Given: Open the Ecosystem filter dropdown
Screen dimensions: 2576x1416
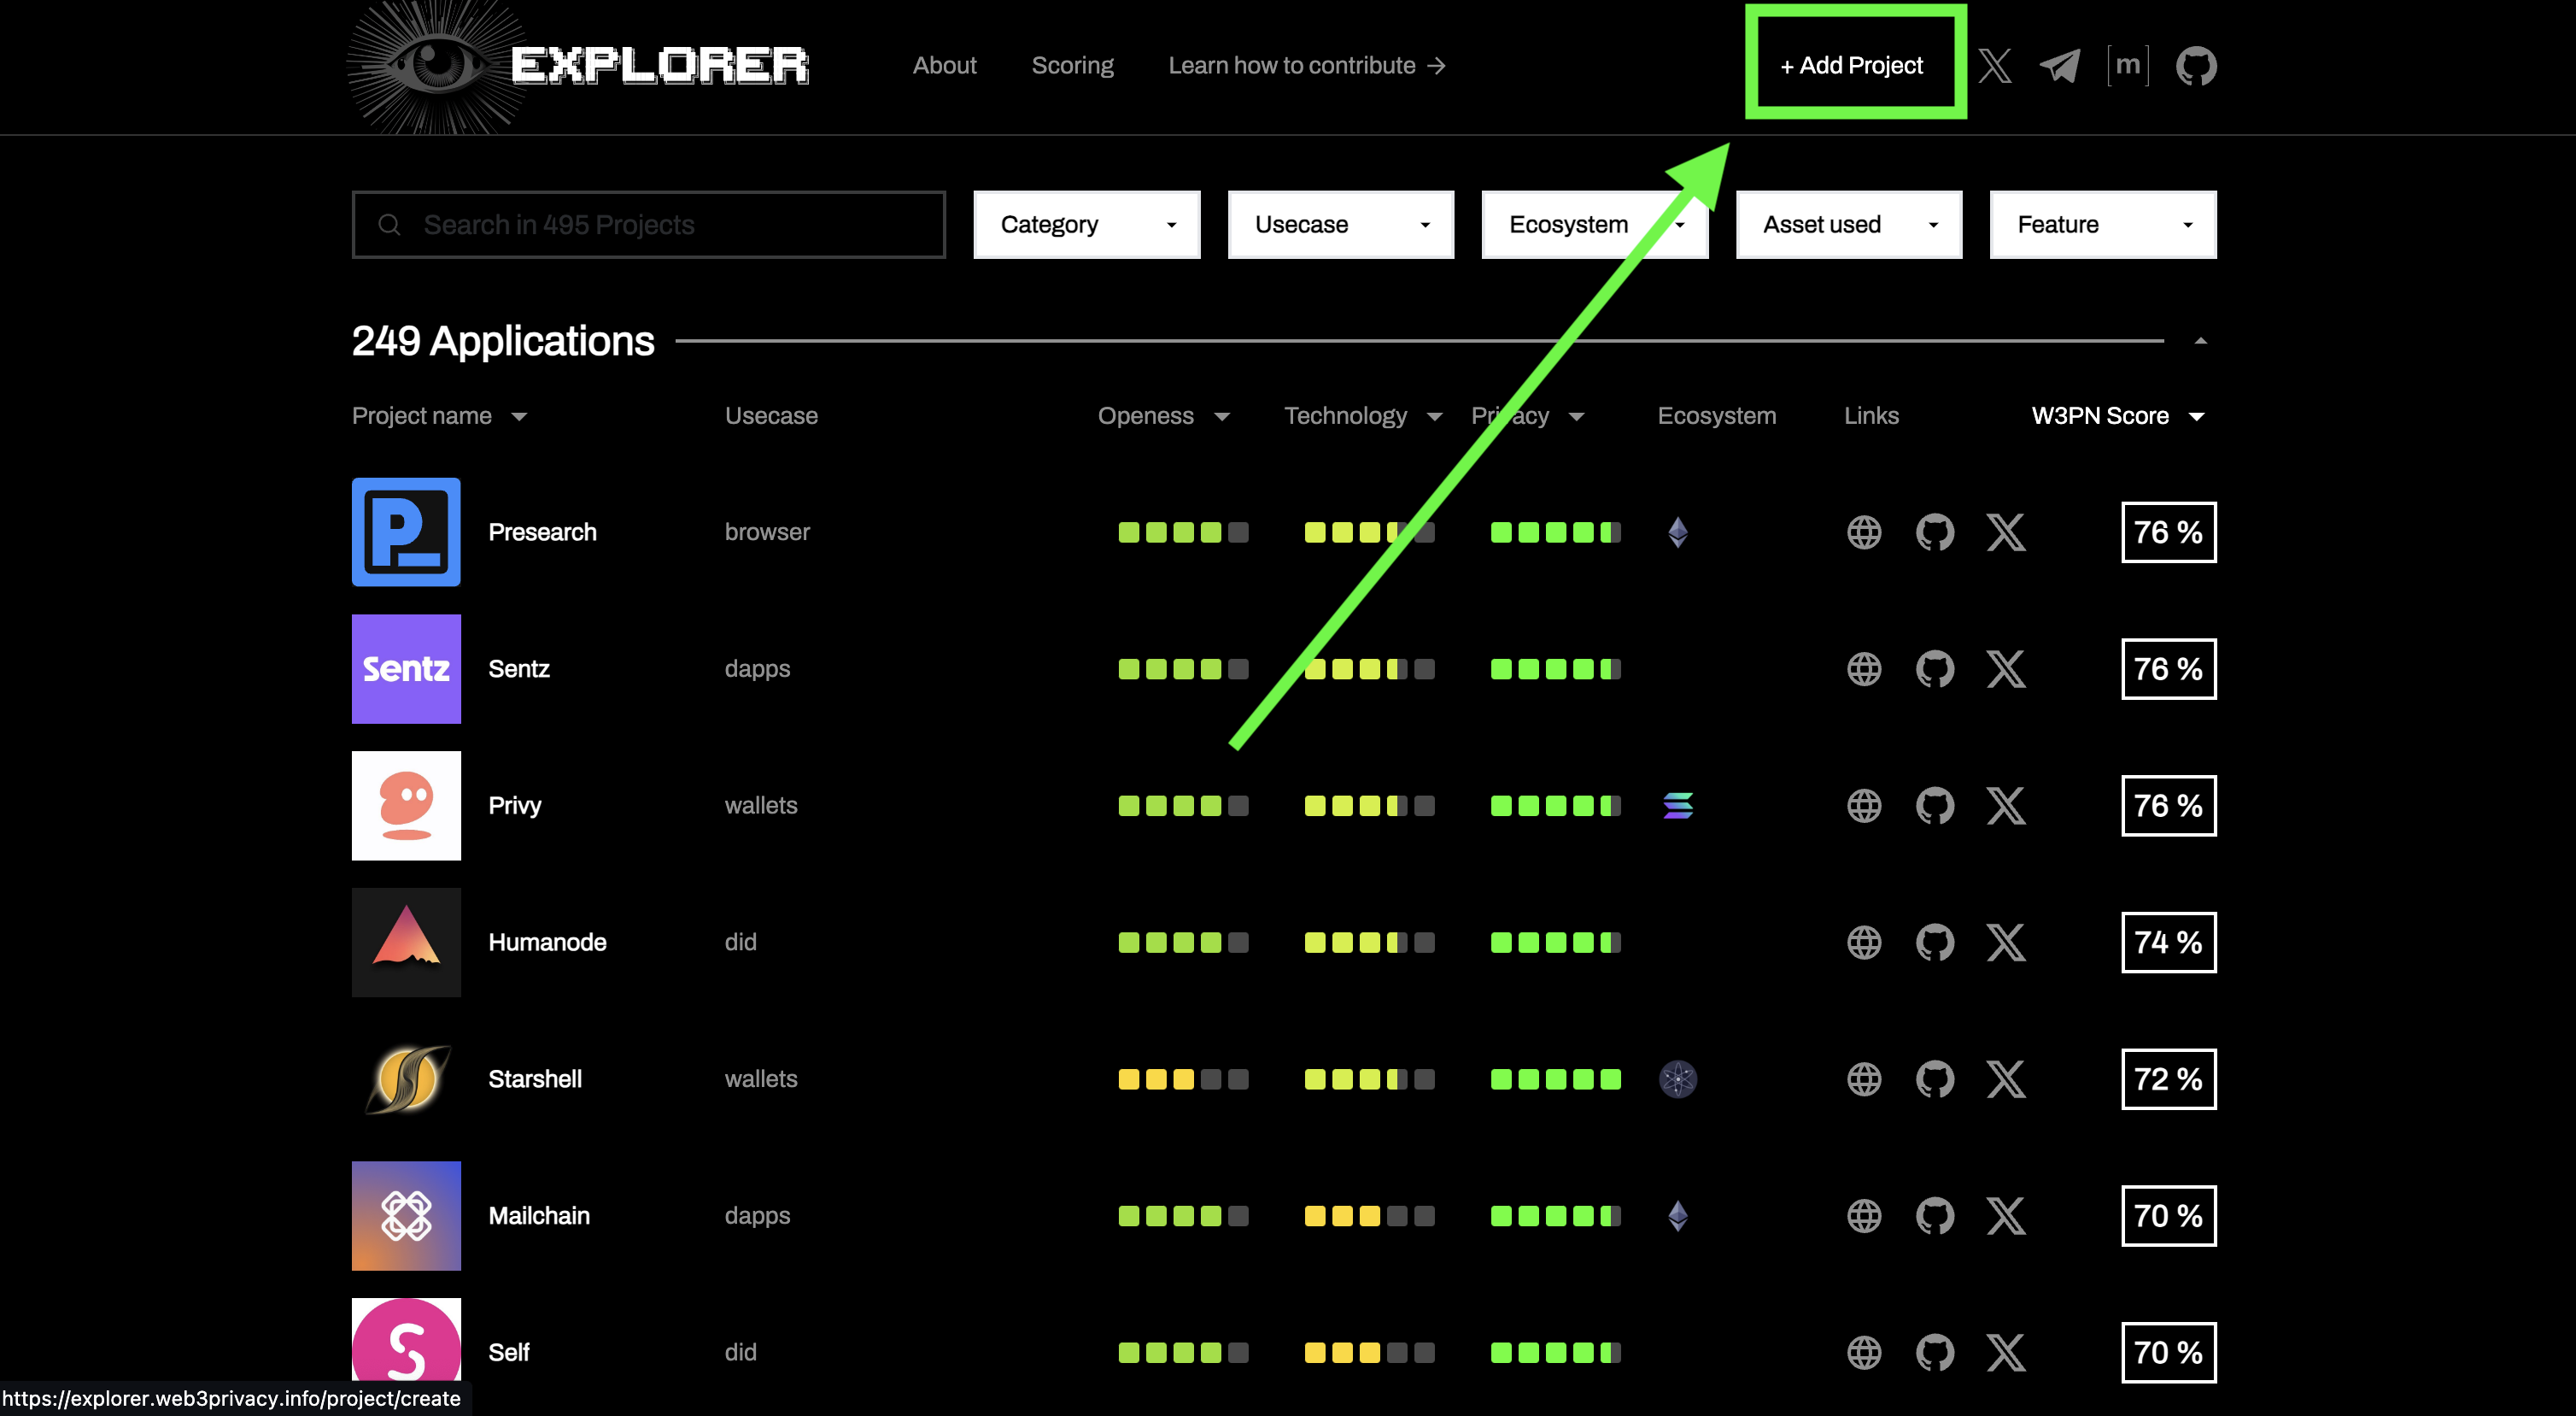Looking at the screenshot, I should click(x=1594, y=225).
